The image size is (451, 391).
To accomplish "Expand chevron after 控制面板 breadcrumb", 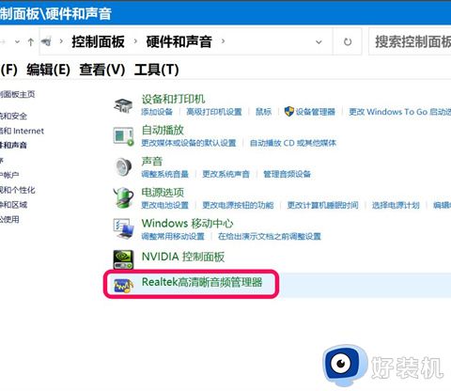I will [135, 41].
